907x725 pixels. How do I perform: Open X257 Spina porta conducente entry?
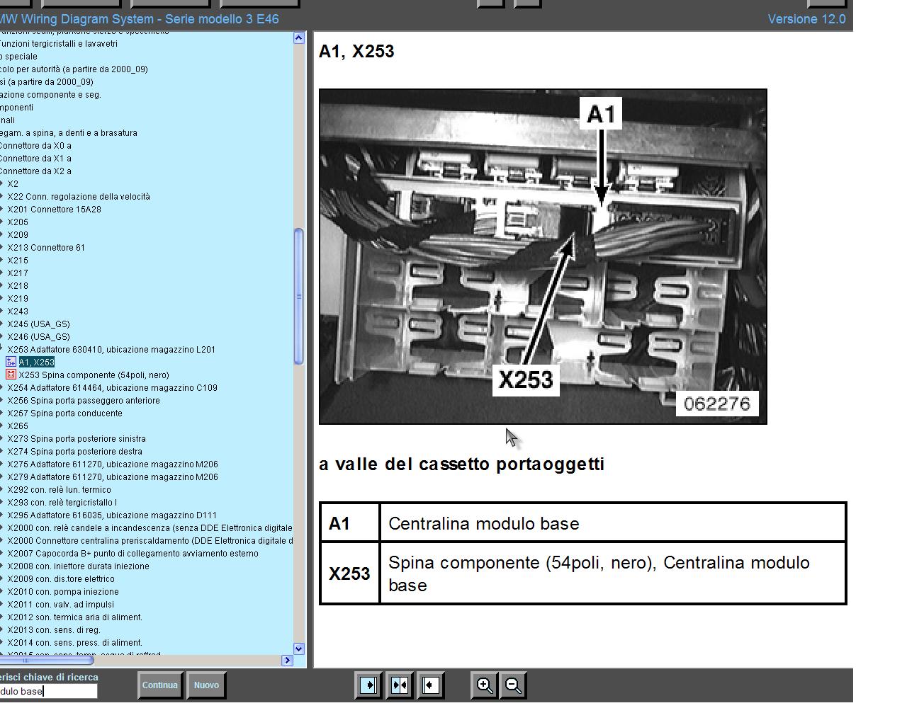[x=64, y=413]
